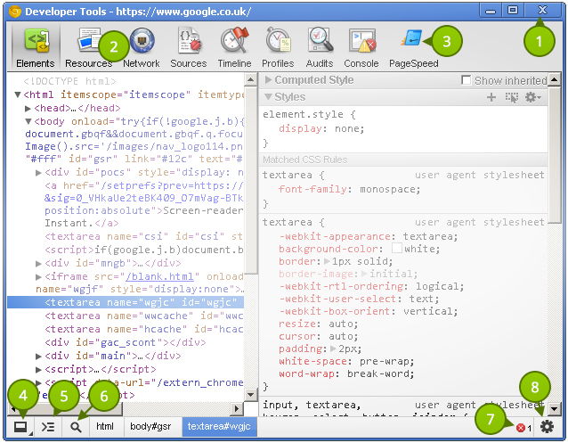Screen dimensions: 568x443
Task: Maximize the Developer Tools window
Action: pyautogui.click(x=513, y=10)
